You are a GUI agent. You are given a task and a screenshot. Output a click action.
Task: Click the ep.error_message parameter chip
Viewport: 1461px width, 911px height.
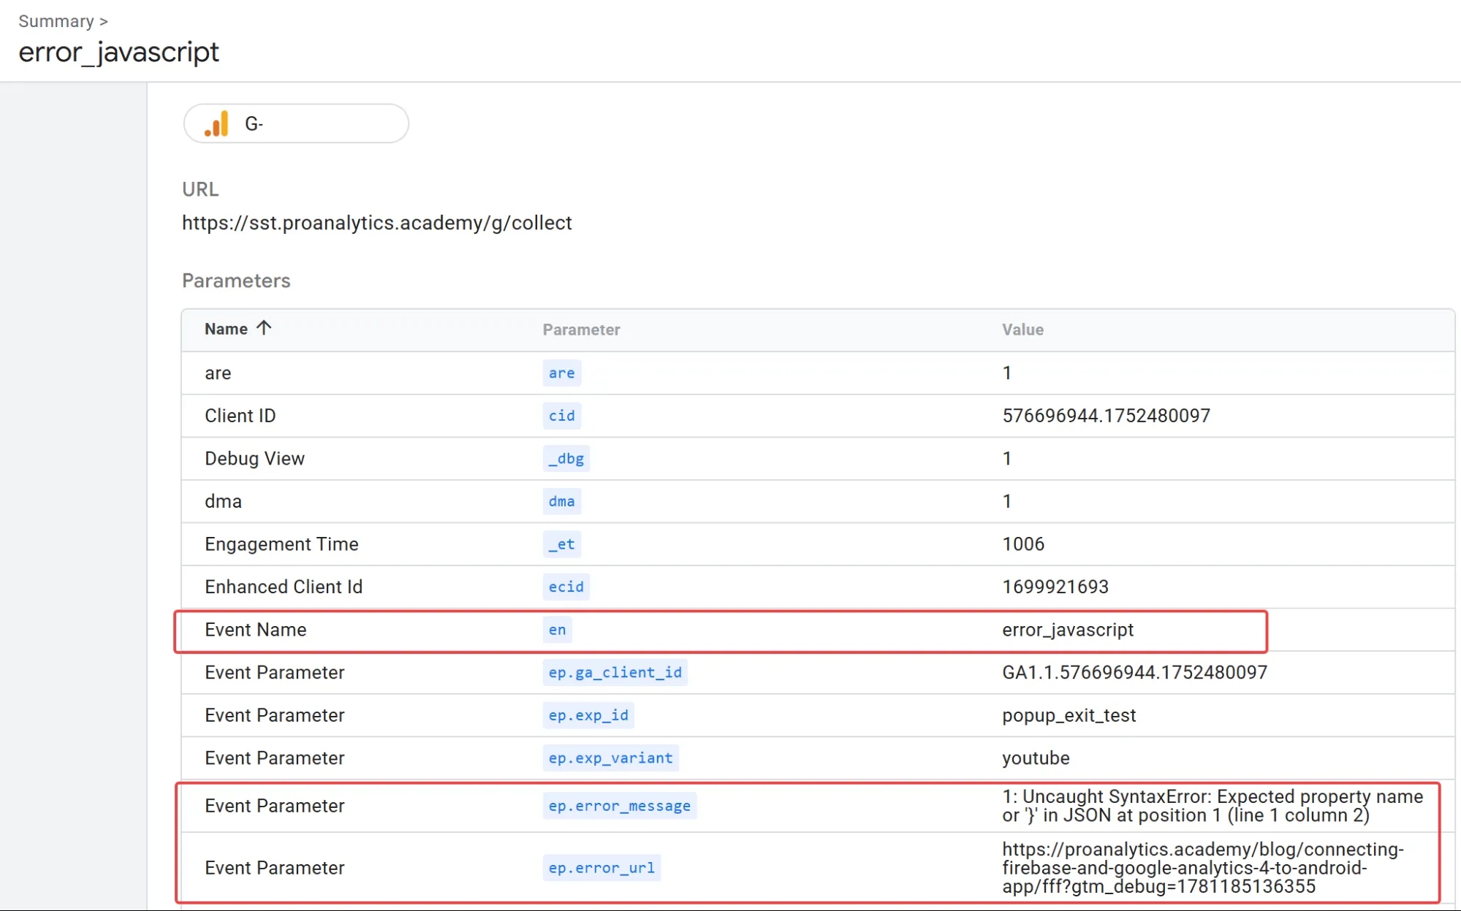point(619,806)
